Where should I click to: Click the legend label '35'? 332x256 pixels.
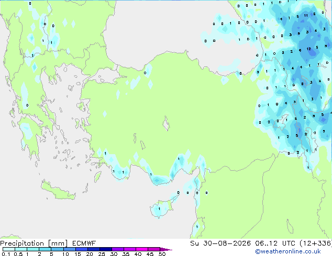[x=126, y=254]
